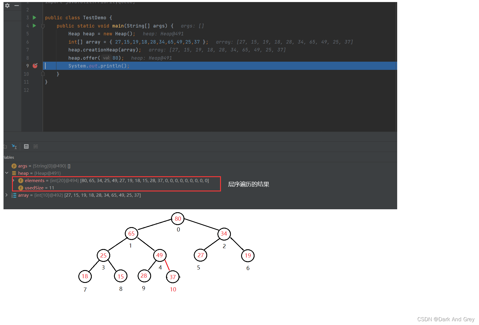Viewport: 479px width, 325px height.
Task: Open the Evaluate Expression calculator icon
Action: click(26, 146)
